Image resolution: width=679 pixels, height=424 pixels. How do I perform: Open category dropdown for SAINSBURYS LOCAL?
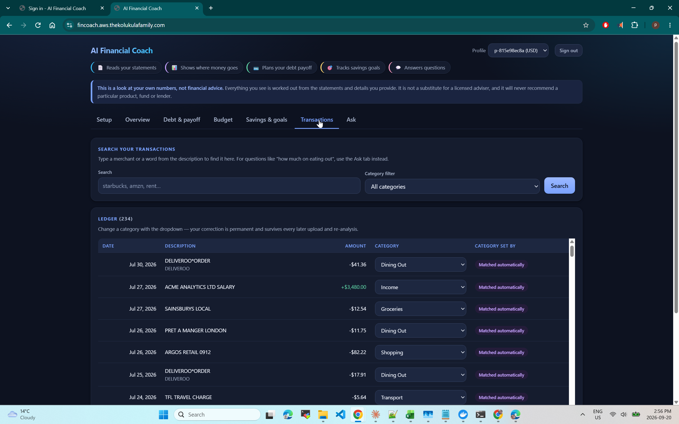[420, 309]
